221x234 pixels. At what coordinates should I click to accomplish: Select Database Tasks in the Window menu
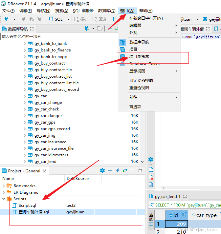point(149,64)
